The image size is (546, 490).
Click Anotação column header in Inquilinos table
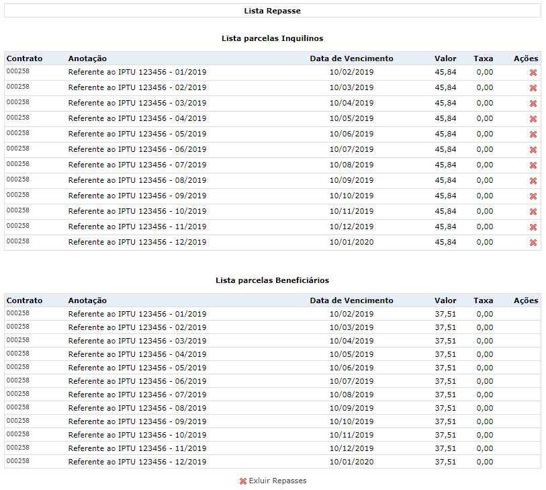(x=87, y=58)
